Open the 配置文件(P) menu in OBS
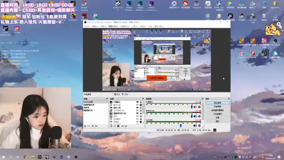The width and height of the screenshot is (284, 160). (x=113, y=26)
